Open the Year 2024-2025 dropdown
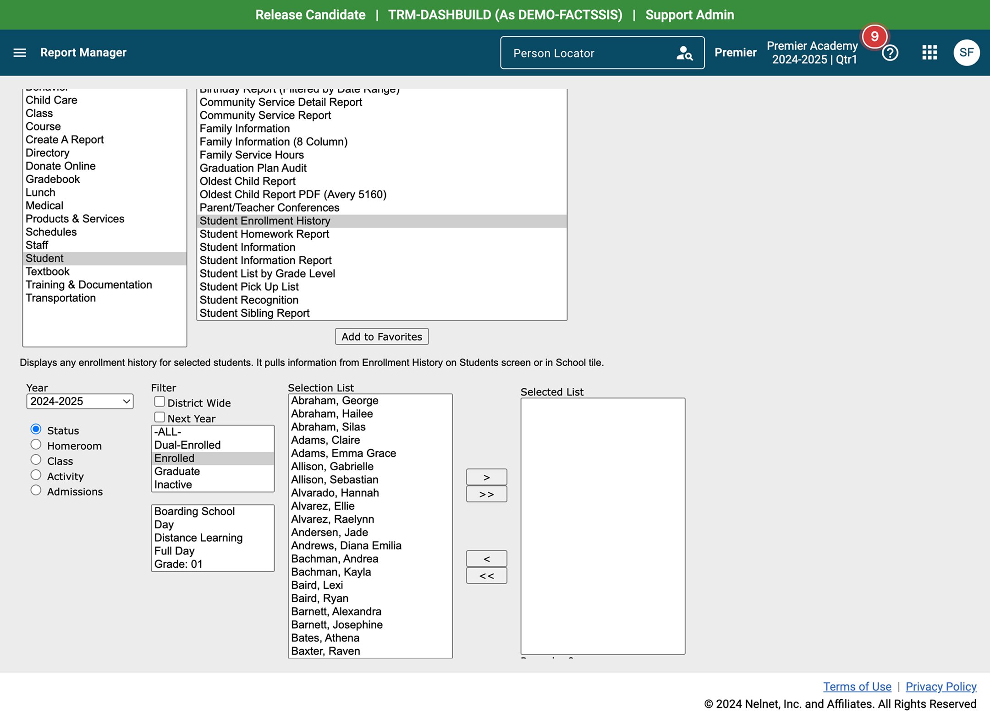This screenshot has height=718, width=990. coord(80,402)
